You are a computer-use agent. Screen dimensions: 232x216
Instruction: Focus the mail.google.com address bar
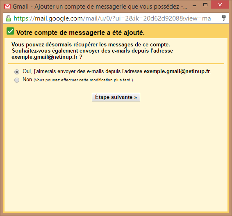point(112,18)
